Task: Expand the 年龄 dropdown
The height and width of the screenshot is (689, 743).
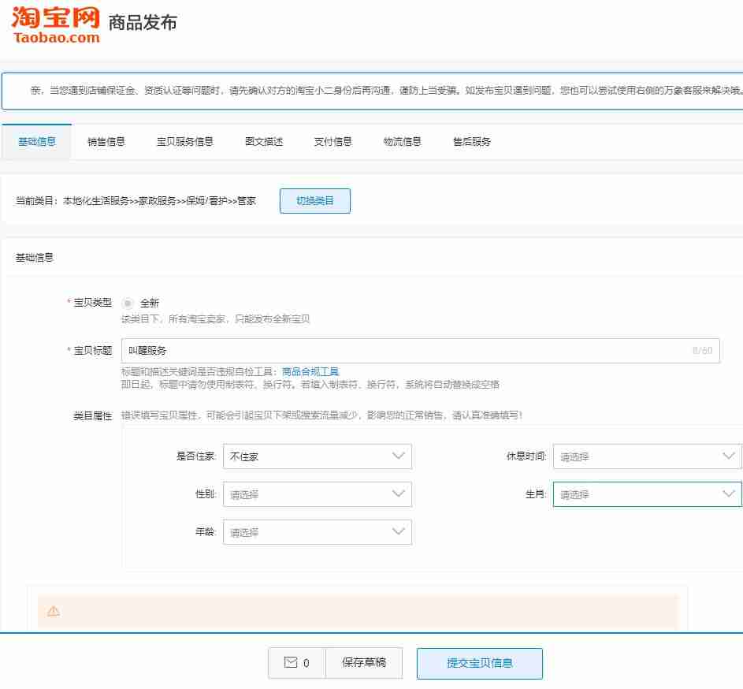Action: [318, 532]
